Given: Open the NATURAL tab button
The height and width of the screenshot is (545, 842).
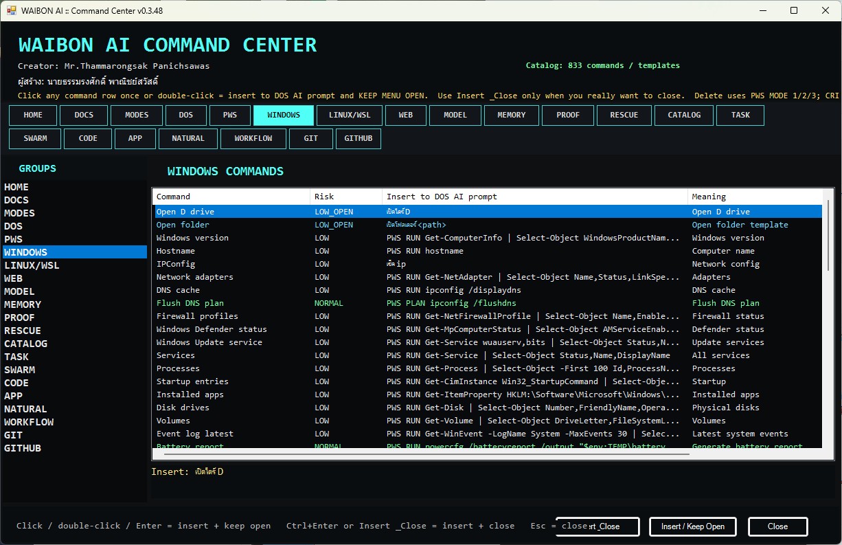Looking at the screenshot, I should (188, 139).
